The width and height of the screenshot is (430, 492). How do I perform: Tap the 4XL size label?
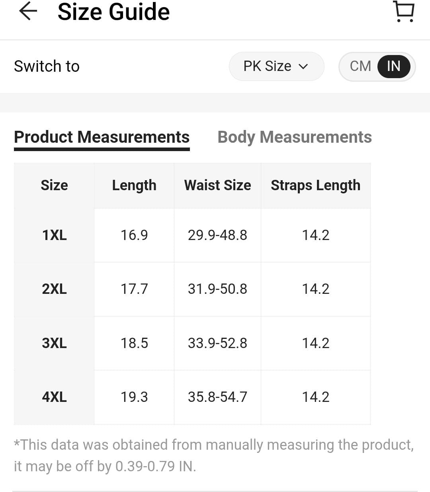(x=54, y=397)
